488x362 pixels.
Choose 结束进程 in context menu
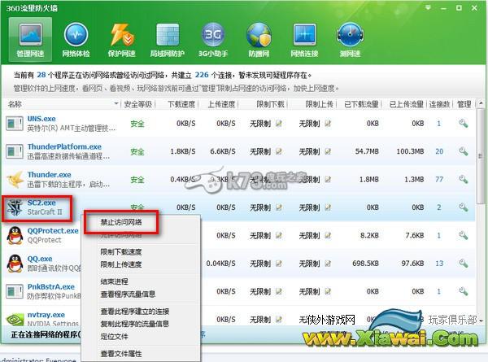click(x=114, y=281)
